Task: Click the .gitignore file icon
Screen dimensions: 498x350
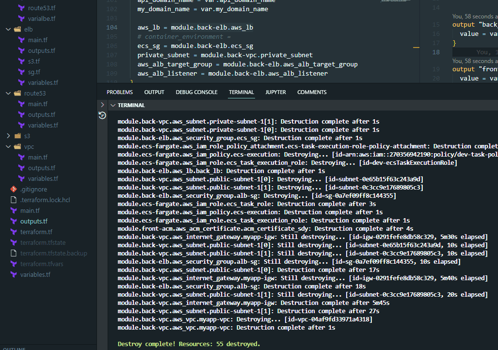Action: [14, 189]
